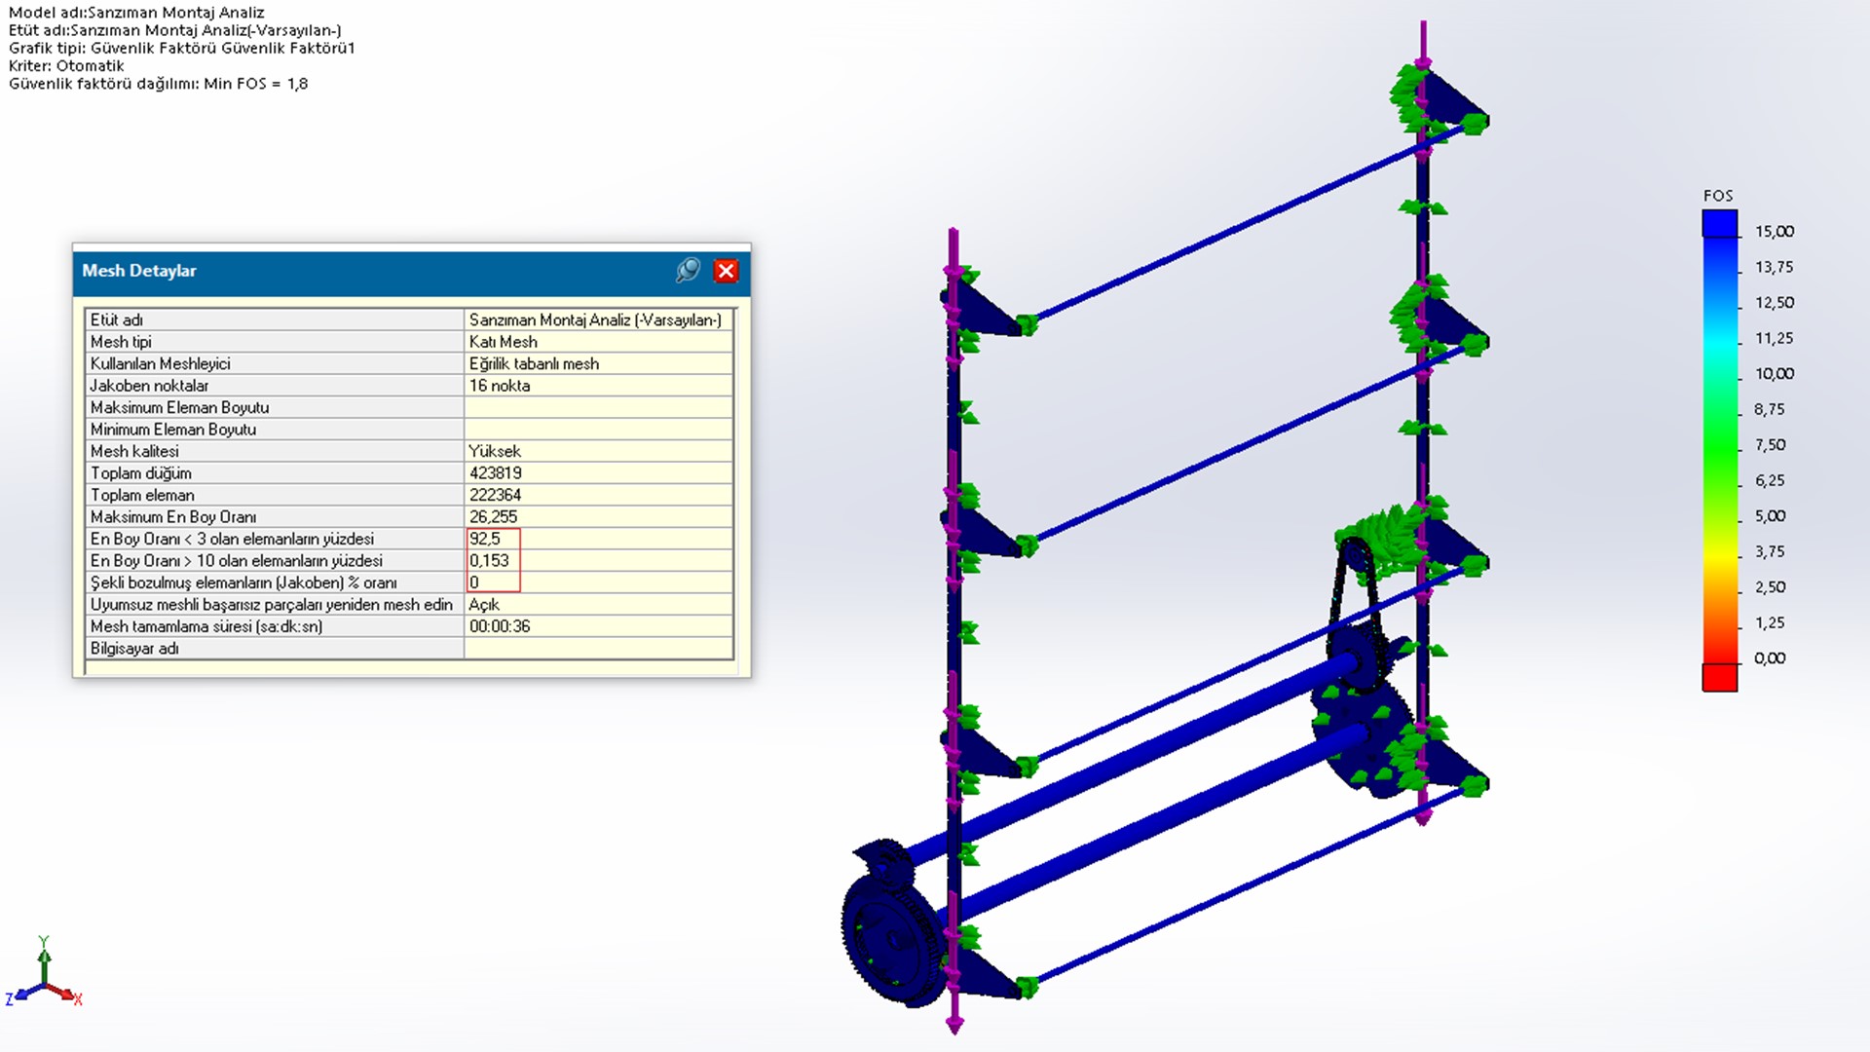This screenshot has height=1052, width=1870.
Task: Click the 'Mesh kalitesi' value Yüksek
Action: 495,451
